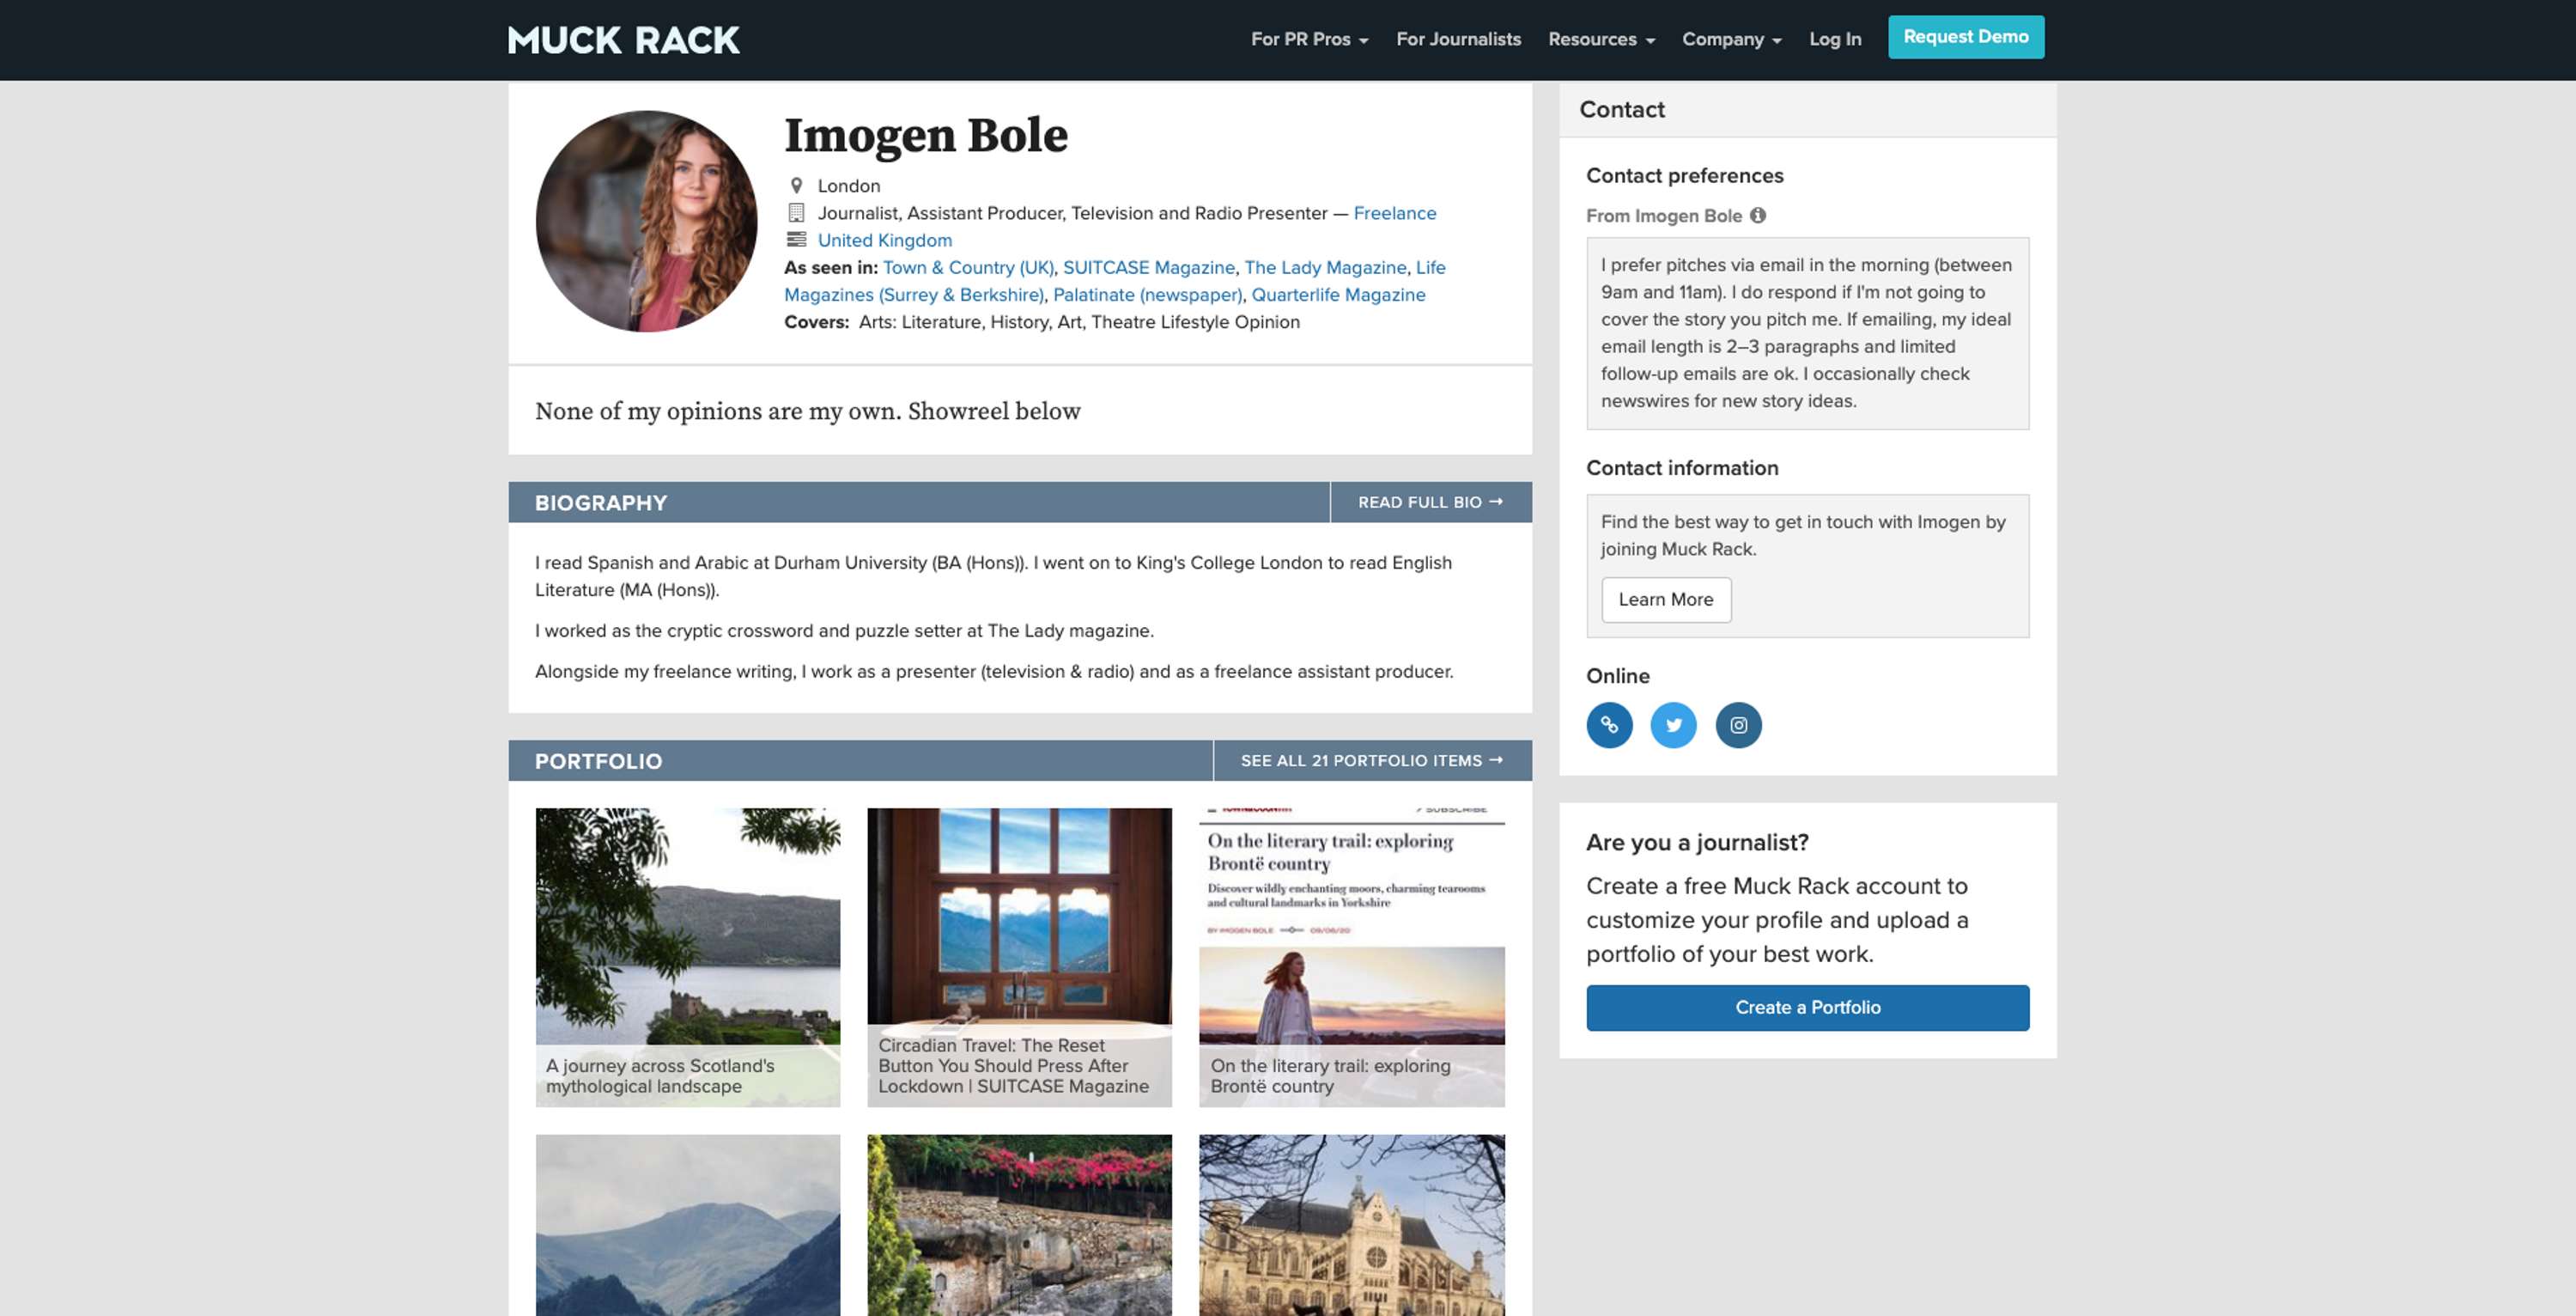Click the Muck Rack logo
Viewport: 2576px width, 1316px height.
(623, 40)
